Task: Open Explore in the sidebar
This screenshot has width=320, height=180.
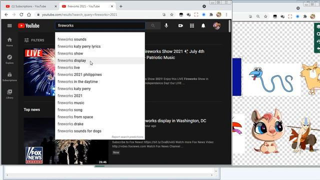Action: (9, 59)
